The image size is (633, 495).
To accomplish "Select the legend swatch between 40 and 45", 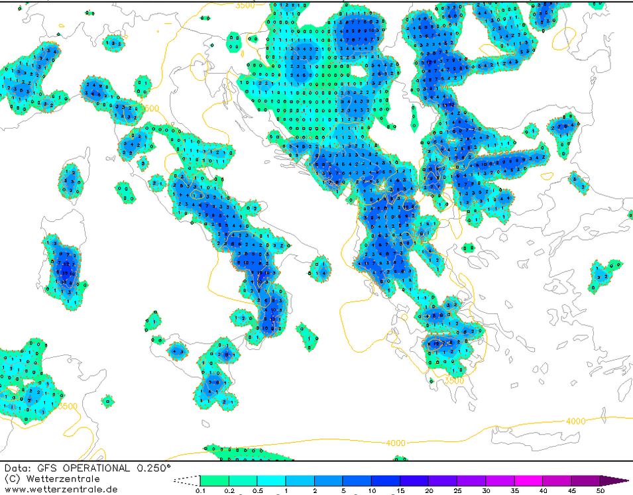I will point(556,480).
